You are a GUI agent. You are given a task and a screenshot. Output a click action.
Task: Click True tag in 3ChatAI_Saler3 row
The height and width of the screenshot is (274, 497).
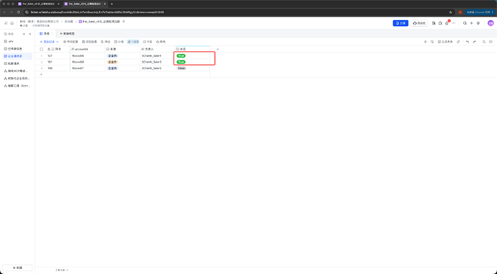181,62
